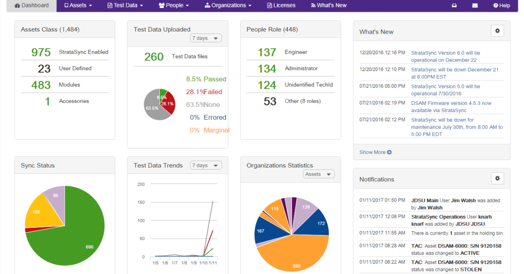Open the Organizations menu
524x274 pixels.
click(228, 6)
